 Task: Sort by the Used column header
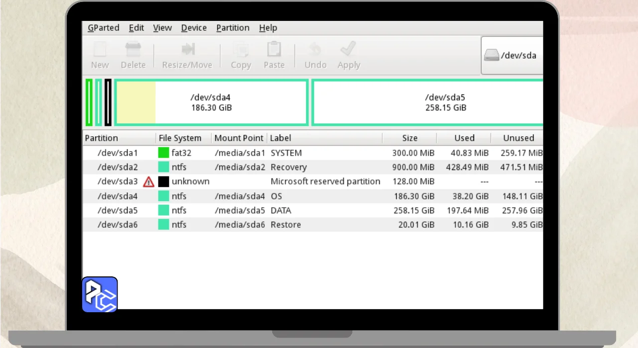464,138
